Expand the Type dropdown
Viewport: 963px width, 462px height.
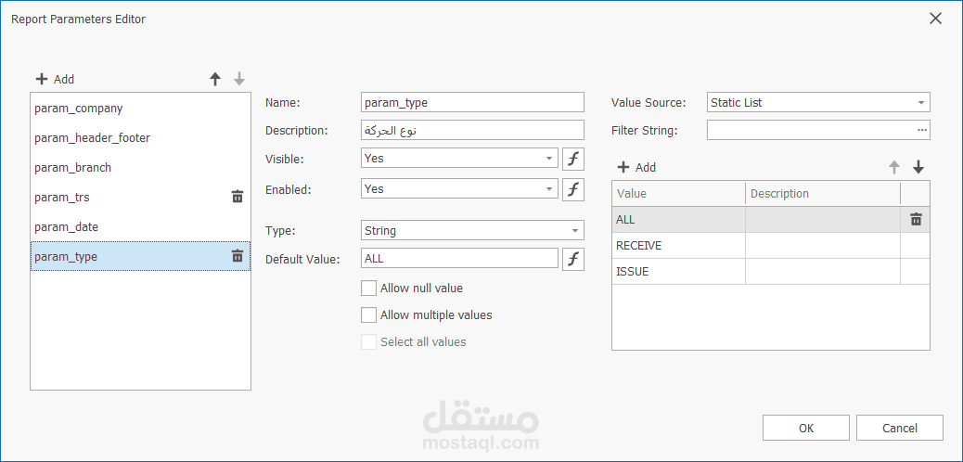(575, 231)
